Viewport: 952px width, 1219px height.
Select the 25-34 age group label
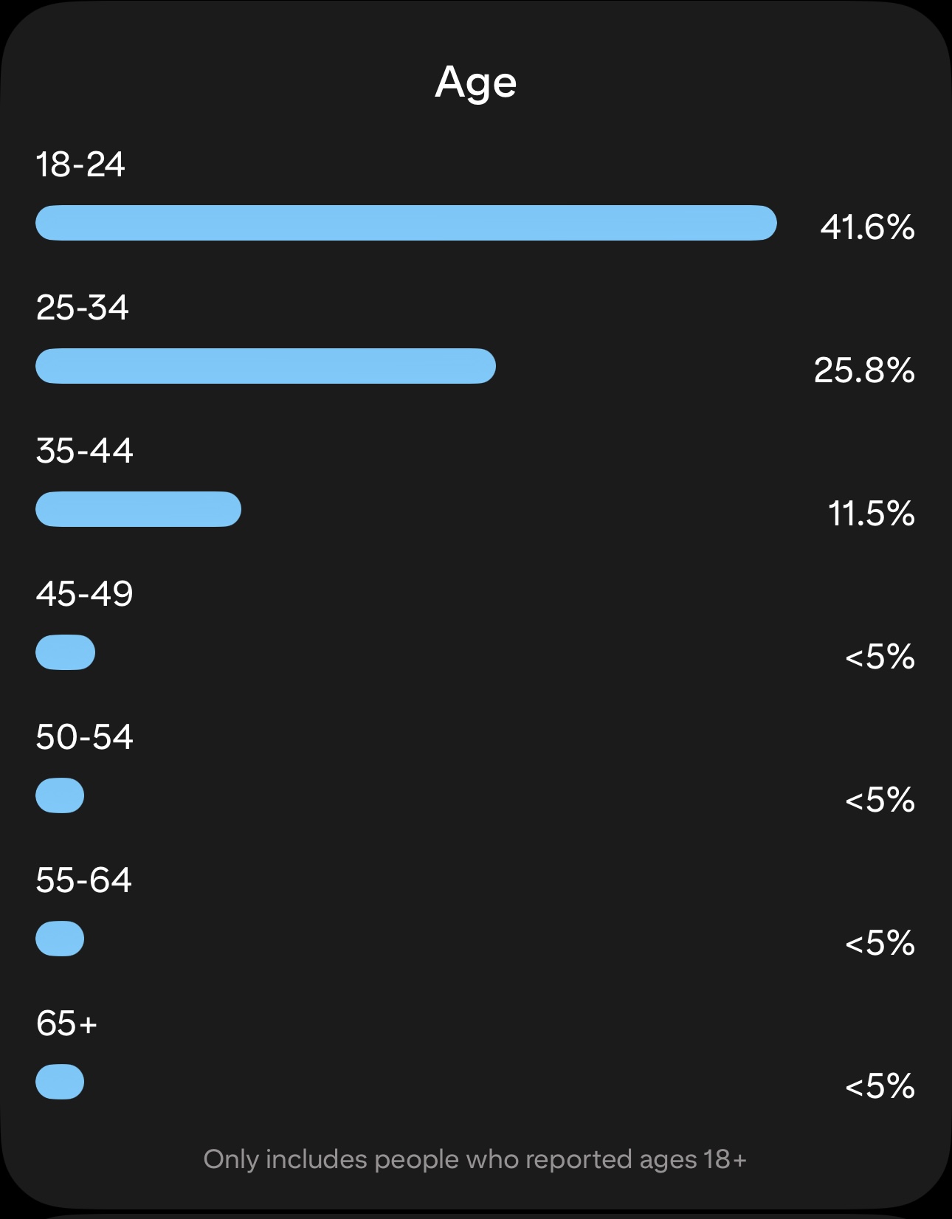click(x=82, y=308)
